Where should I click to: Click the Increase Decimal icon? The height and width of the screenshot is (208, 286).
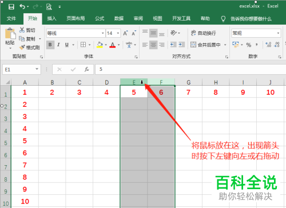pyautogui.click(x=268, y=45)
